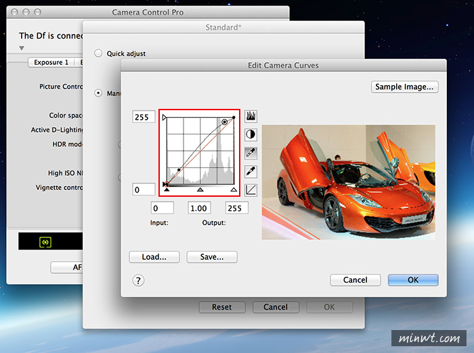Click the 'Input:' label text
The width and height of the screenshot is (474, 353).
coord(159,223)
